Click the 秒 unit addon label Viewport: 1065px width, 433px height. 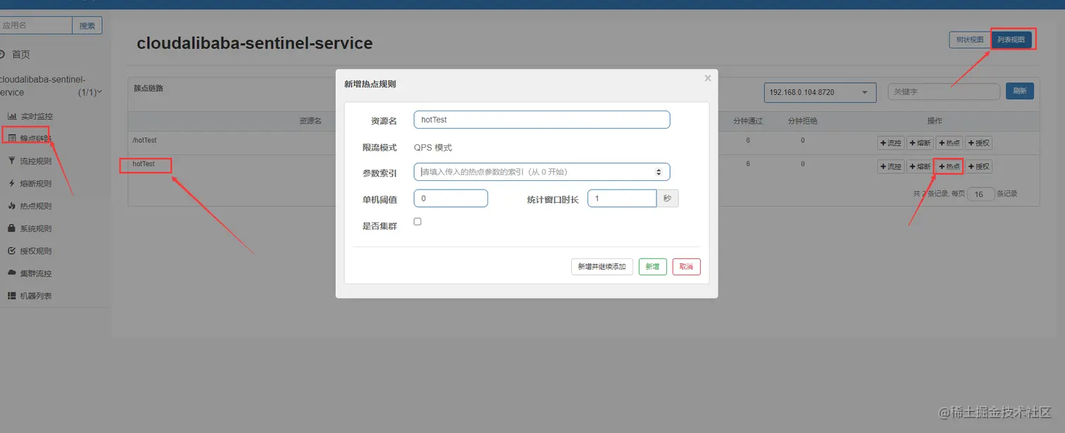pyautogui.click(x=668, y=199)
